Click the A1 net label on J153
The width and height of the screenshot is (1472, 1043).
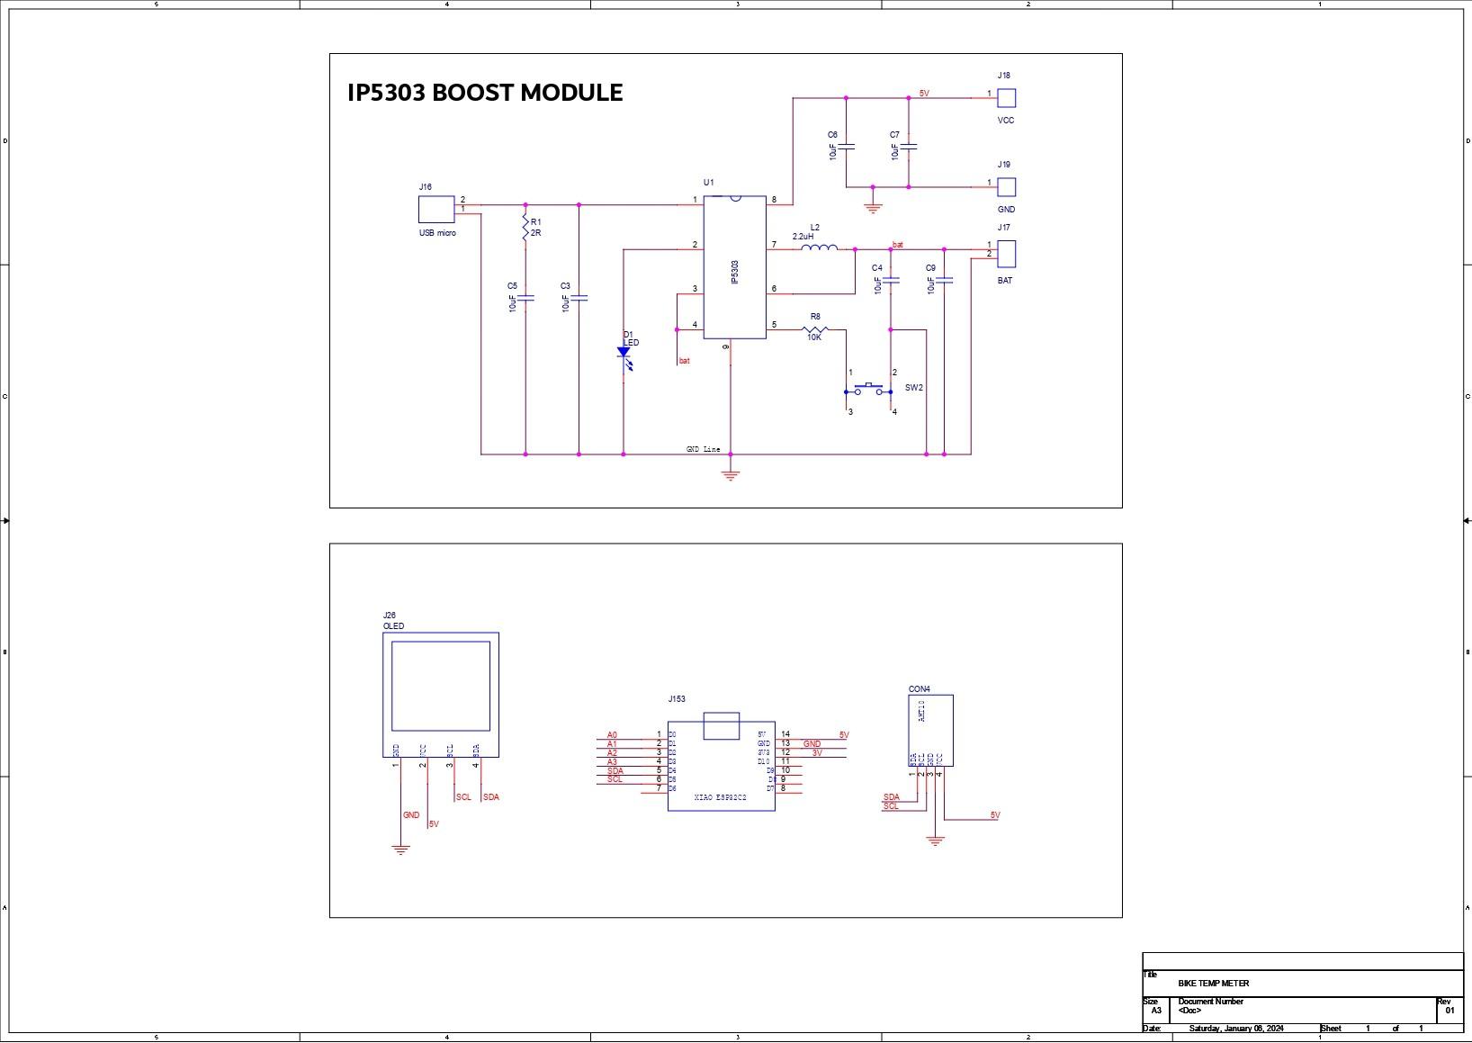click(613, 744)
